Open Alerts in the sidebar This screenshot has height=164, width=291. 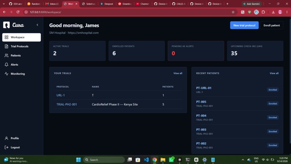22,64
